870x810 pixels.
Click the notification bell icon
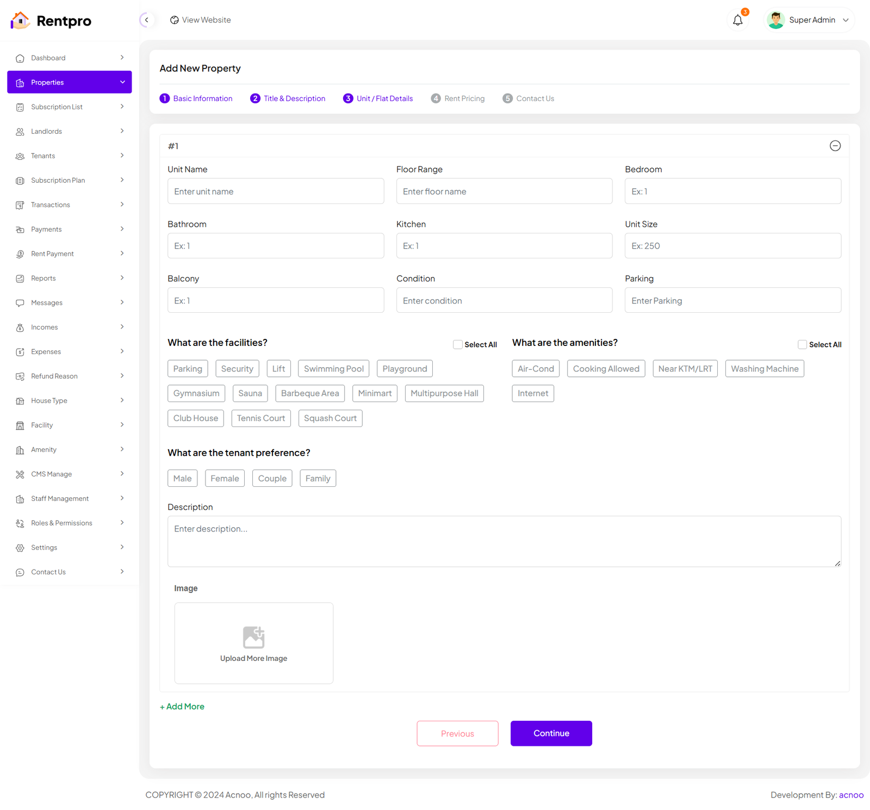click(x=737, y=20)
